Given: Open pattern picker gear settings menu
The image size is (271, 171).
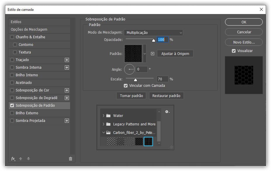Looking at the screenshot, I should tap(167, 112).
